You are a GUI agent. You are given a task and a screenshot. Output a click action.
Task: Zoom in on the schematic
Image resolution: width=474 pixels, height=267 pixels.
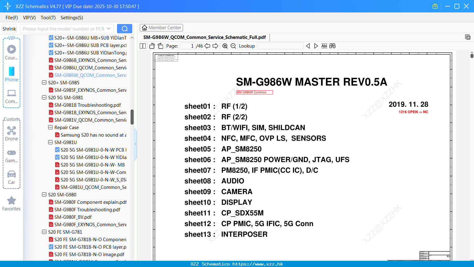click(225, 46)
